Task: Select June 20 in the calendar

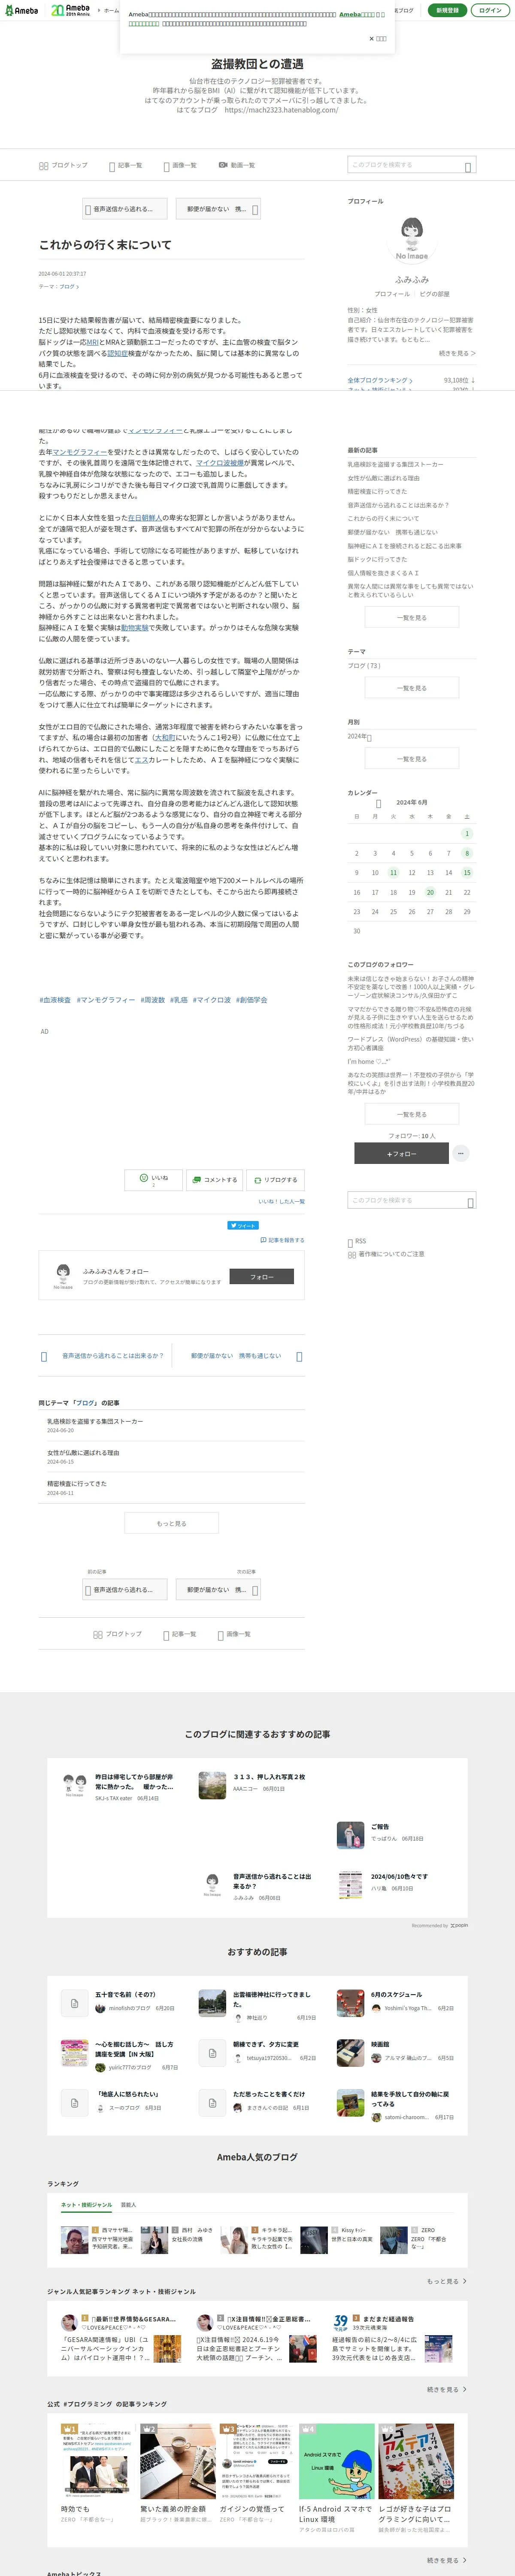Action: click(x=430, y=892)
